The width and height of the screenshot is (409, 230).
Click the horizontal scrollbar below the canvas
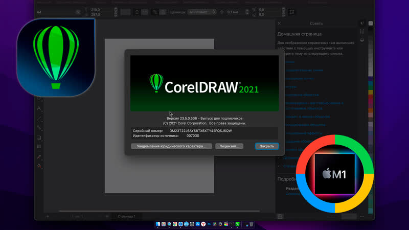point(159,211)
